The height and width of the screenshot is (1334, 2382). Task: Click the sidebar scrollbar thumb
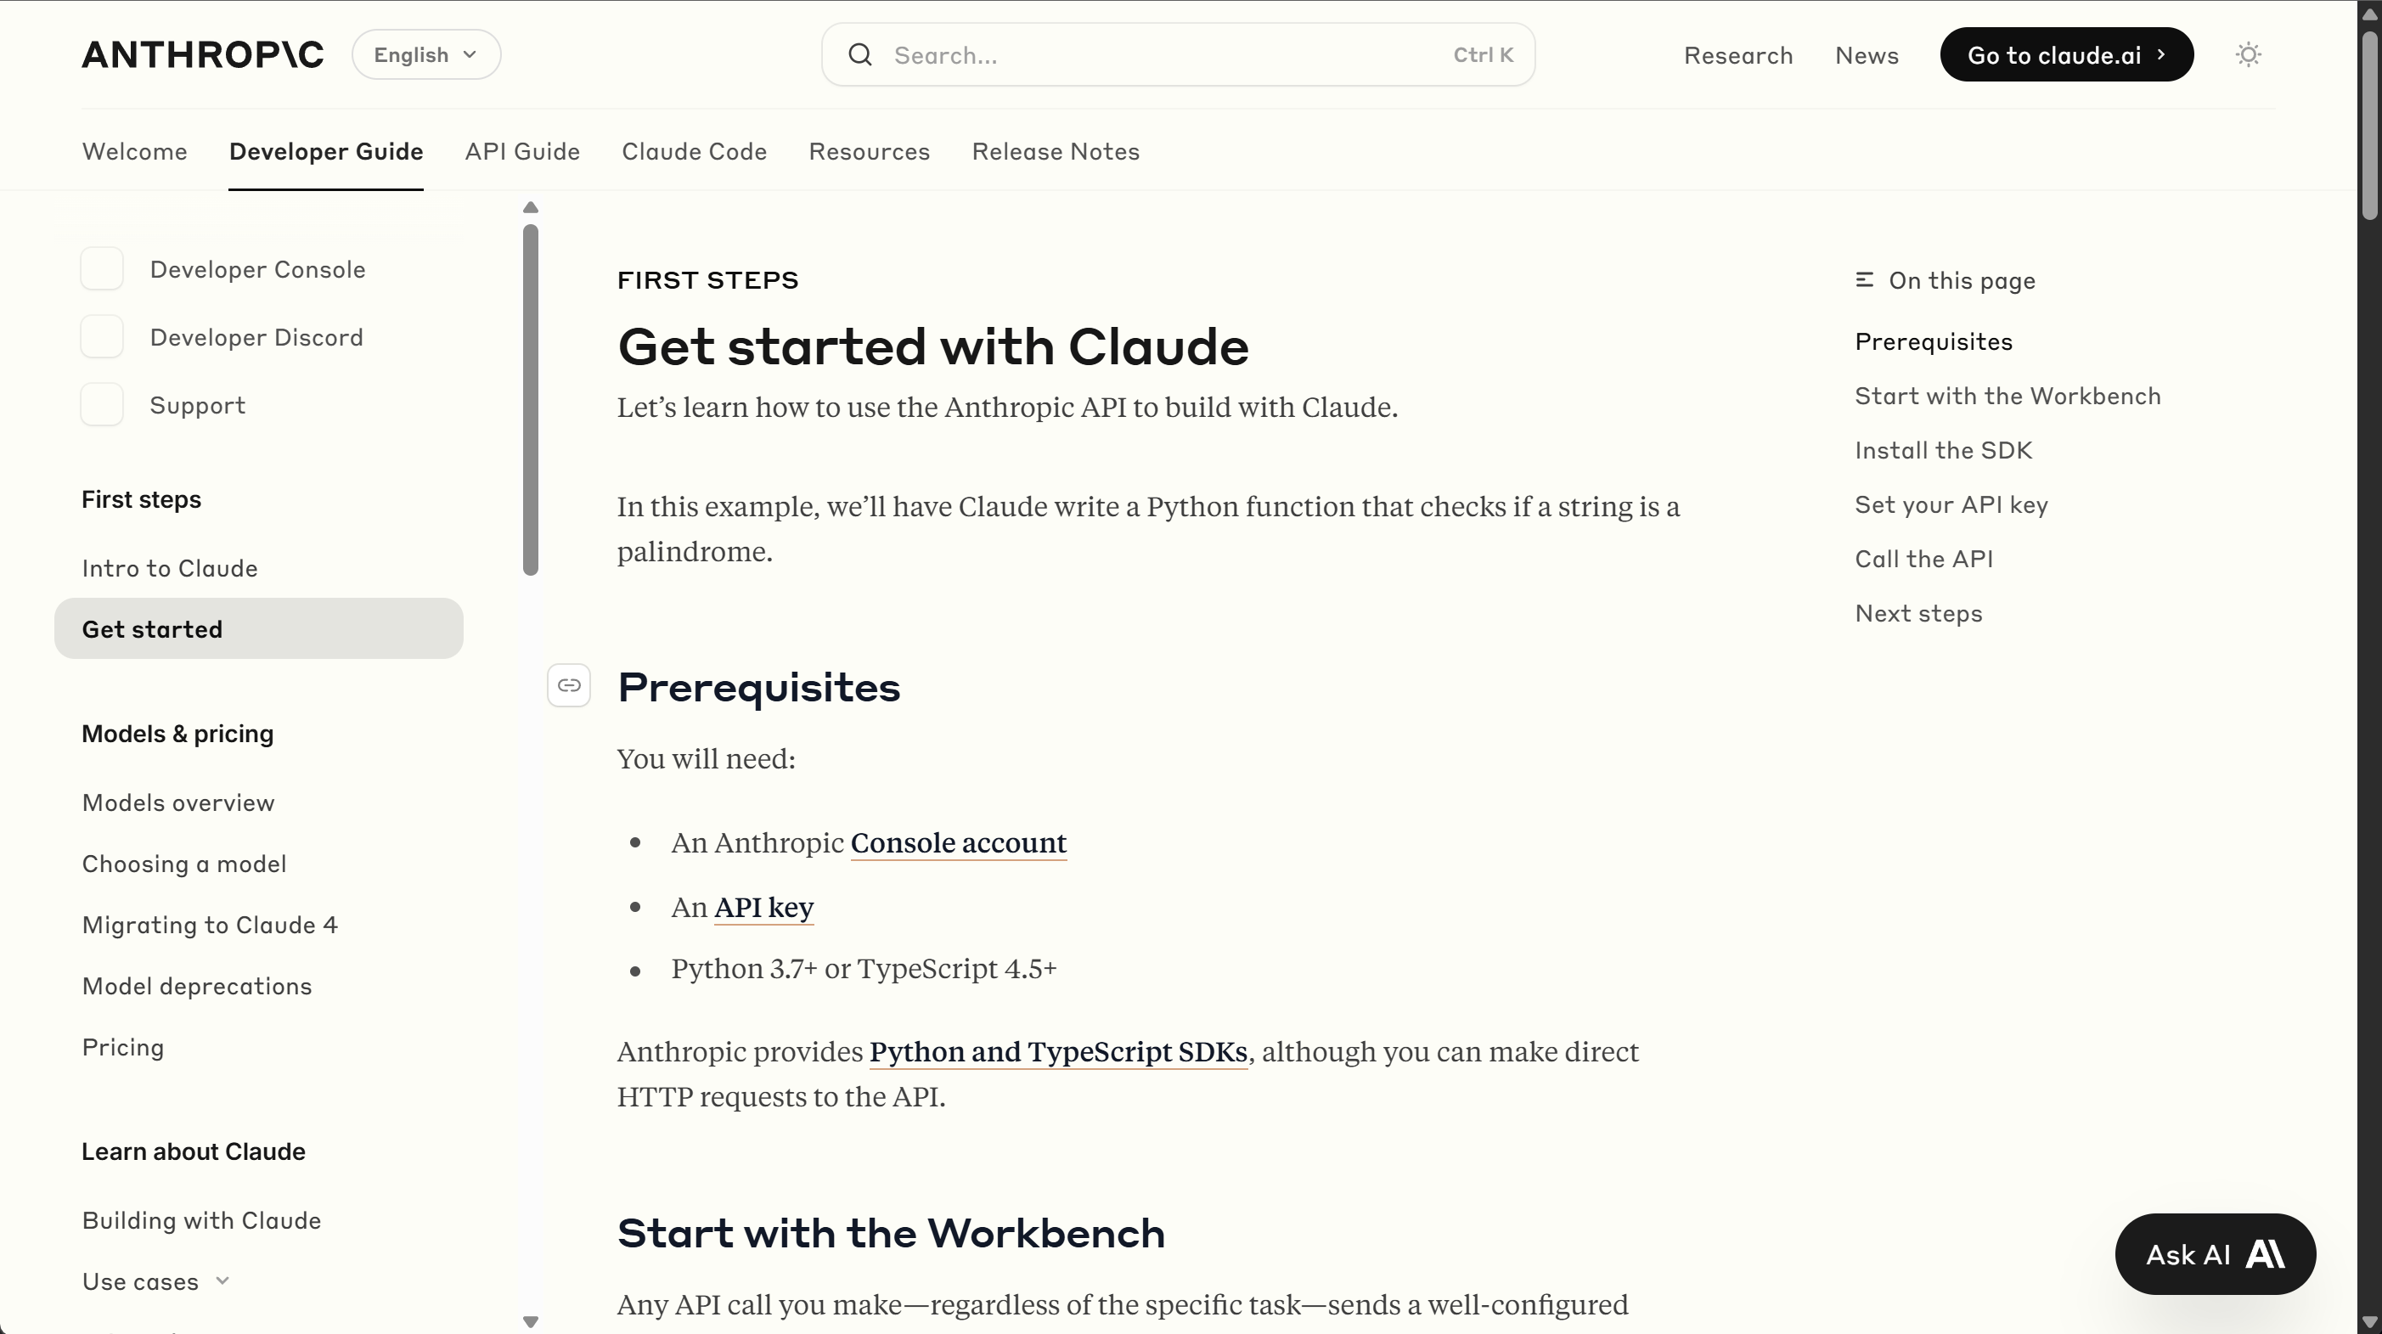(x=531, y=399)
